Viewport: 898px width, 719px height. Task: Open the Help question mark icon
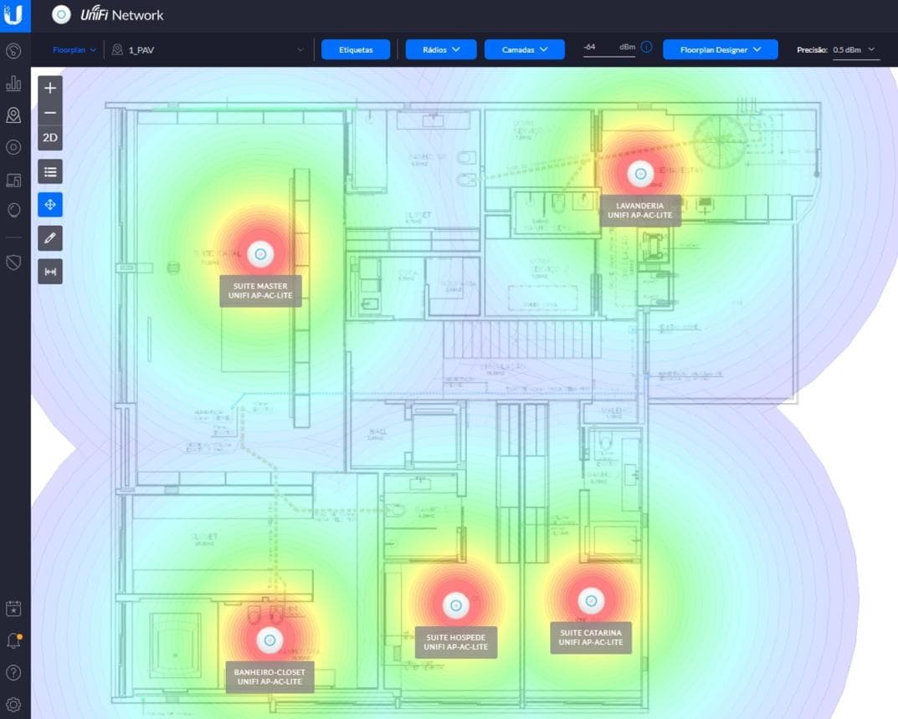coord(13,673)
